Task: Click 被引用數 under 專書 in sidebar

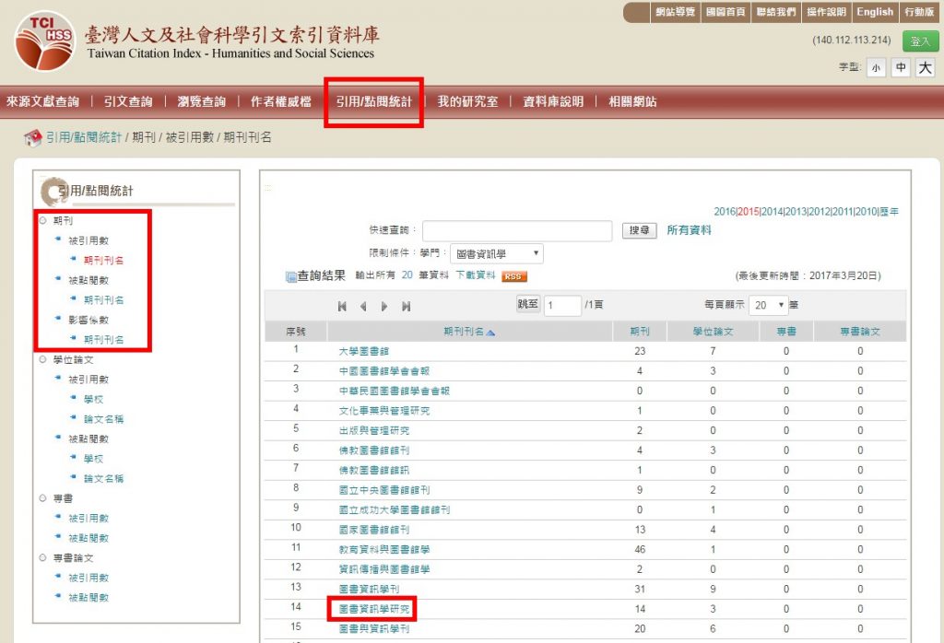Action: (x=88, y=519)
